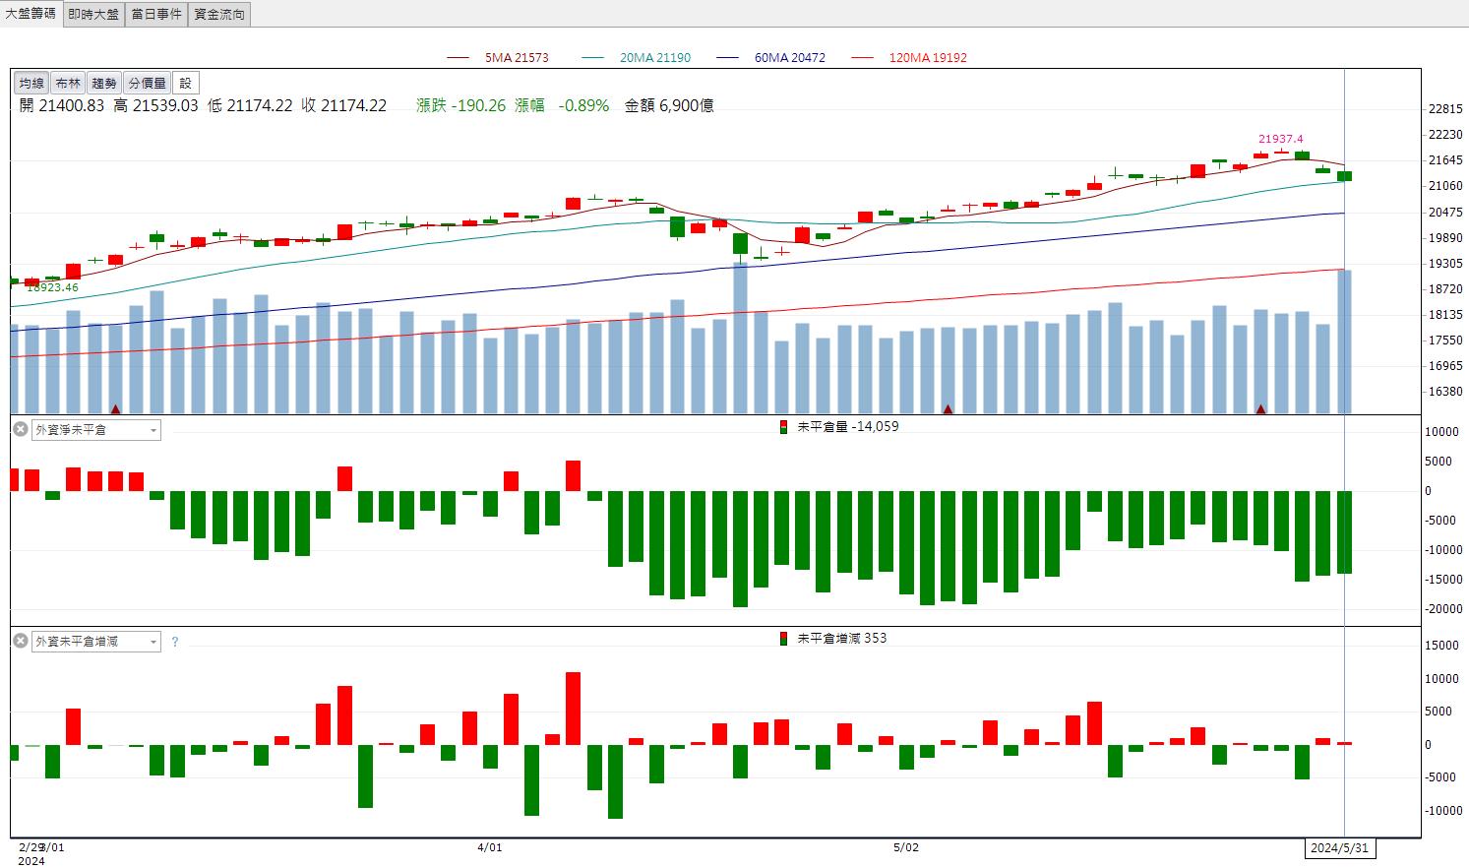
Task: Select the event triangle marker near 5/02
Action: coord(949,408)
